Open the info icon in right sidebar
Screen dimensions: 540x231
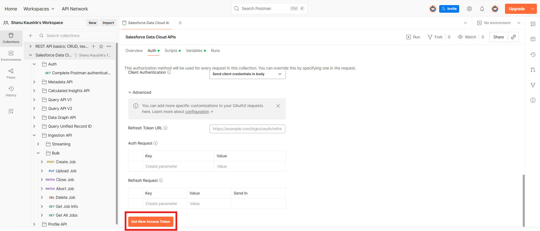tap(533, 100)
